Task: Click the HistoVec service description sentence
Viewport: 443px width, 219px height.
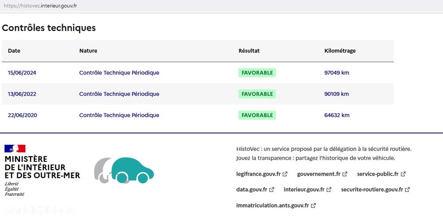Action: coord(324,149)
